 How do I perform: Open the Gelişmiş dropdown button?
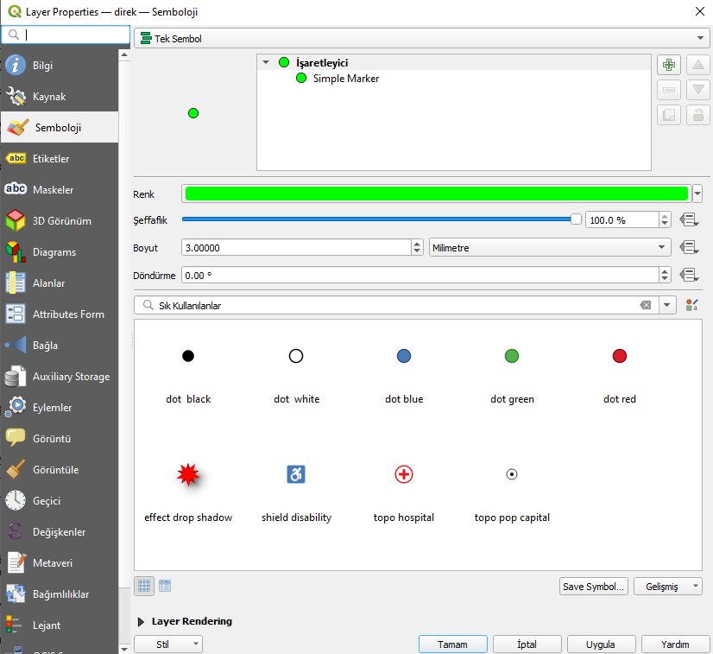click(667, 587)
